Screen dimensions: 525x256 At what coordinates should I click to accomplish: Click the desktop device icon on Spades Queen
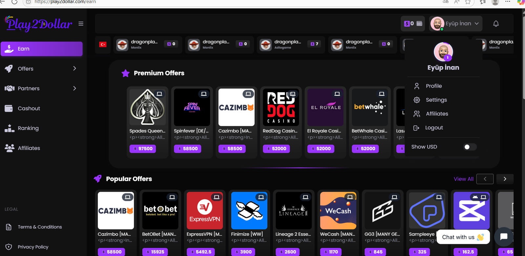159,94
